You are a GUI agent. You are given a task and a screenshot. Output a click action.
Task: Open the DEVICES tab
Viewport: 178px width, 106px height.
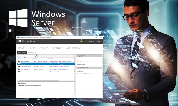44,48
